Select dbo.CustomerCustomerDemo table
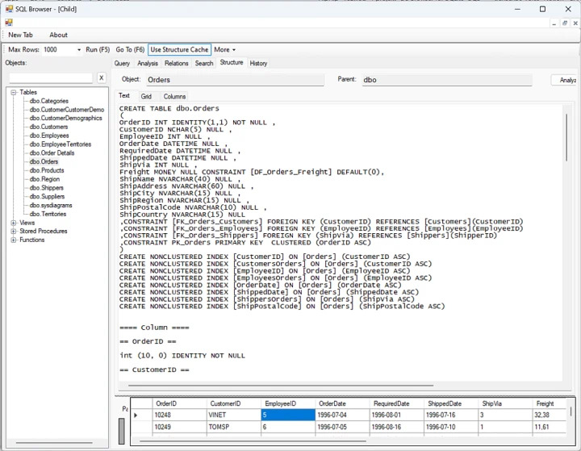Viewport: 581px width, 451px height. [x=67, y=110]
